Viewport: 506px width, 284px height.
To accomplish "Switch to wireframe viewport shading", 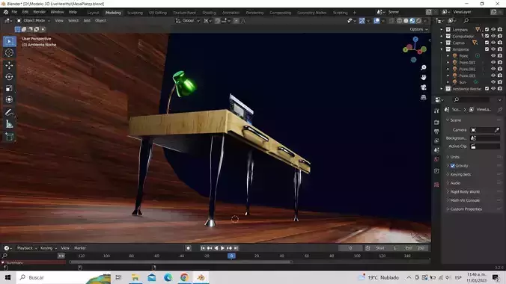I will coord(400,21).
